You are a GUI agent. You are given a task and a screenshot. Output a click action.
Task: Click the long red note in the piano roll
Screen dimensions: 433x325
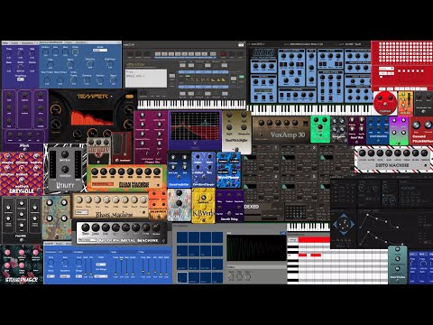click(x=314, y=240)
